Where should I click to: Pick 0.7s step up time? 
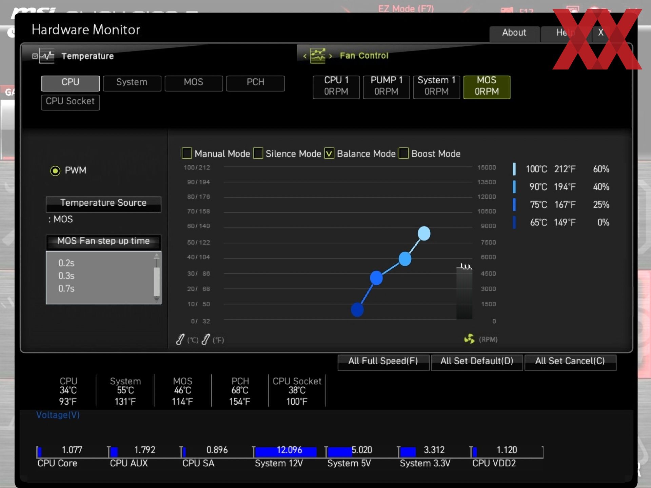66,288
